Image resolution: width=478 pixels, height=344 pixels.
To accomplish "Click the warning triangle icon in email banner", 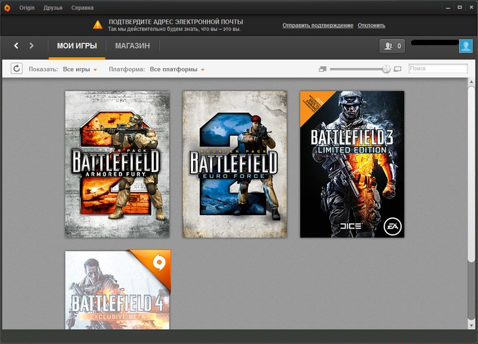I will tap(97, 25).
